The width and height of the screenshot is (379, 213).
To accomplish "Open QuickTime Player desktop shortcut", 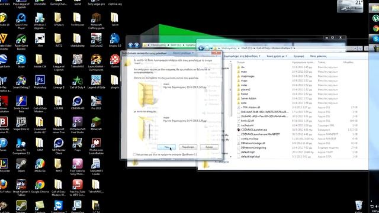I will point(21,21).
